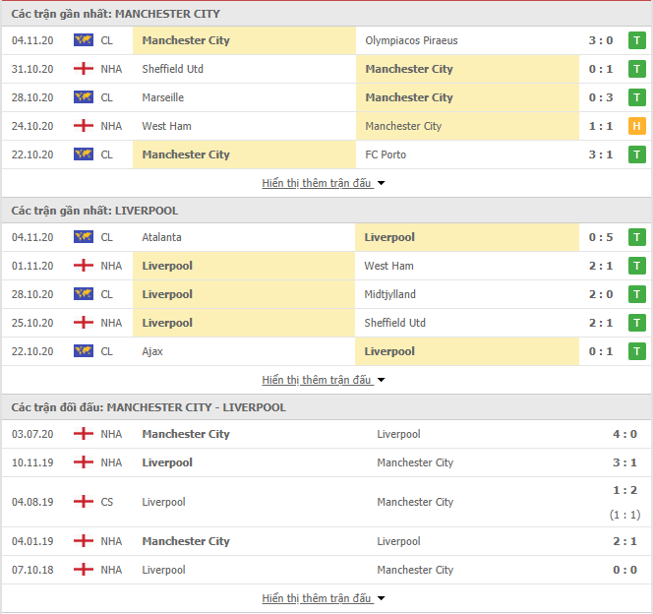Viewport: 653px width, 614px height.
Task: Expand more head-to-head matches
Action: [323, 598]
